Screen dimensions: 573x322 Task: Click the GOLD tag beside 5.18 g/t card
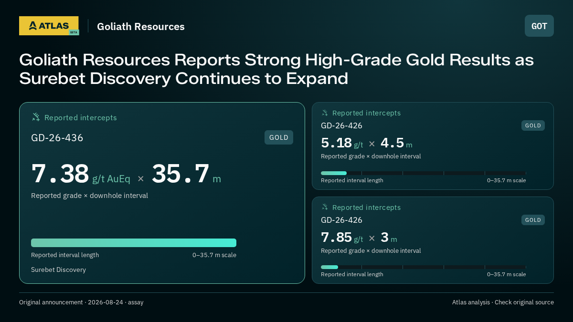click(533, 125)
